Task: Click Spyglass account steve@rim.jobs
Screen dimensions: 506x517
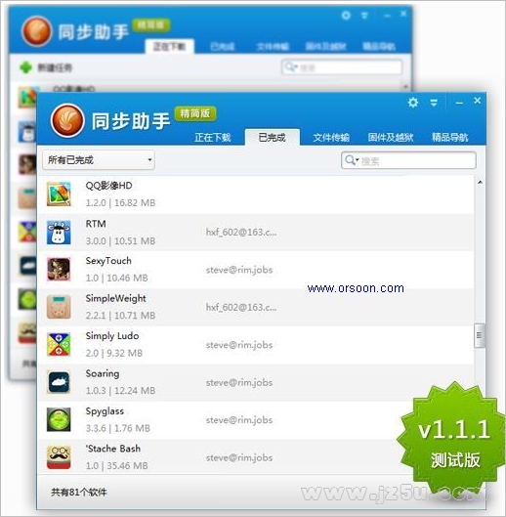Action: (239, 420)
